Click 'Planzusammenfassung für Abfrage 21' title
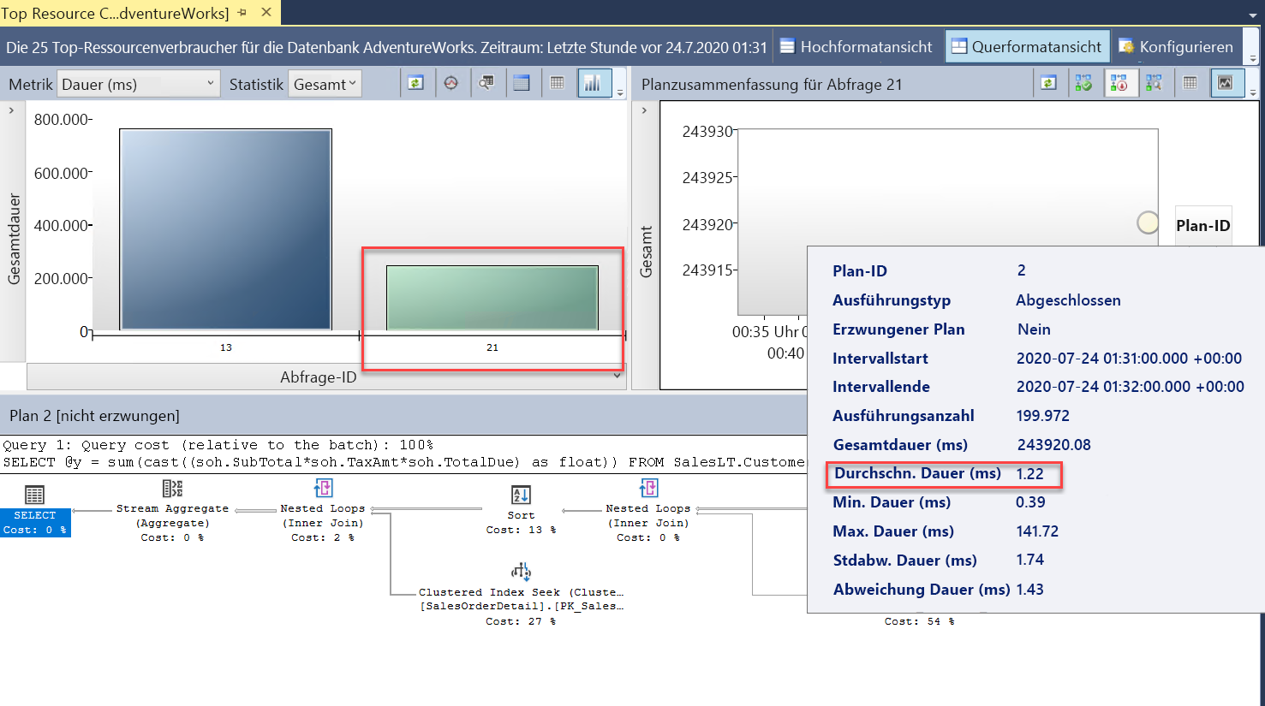The width and height of the screenshot is (1265, 706). point(772,85)
